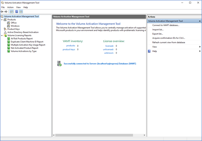Open the product keys inventory link

click(x=69, y=49)
